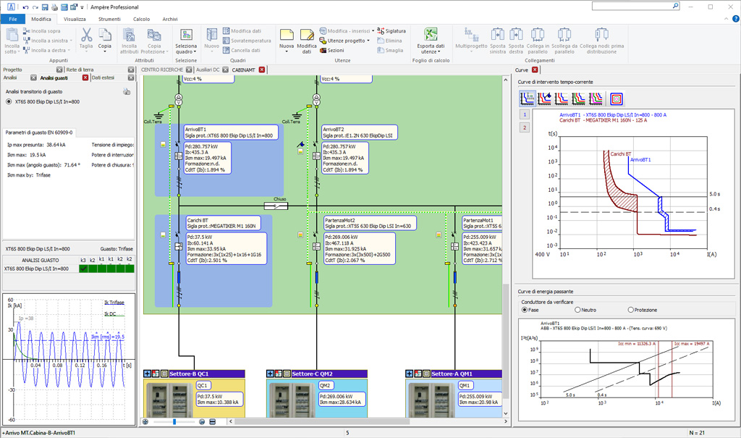Open the CENTRO RICERCHE document tab

(x=161, y=70)
